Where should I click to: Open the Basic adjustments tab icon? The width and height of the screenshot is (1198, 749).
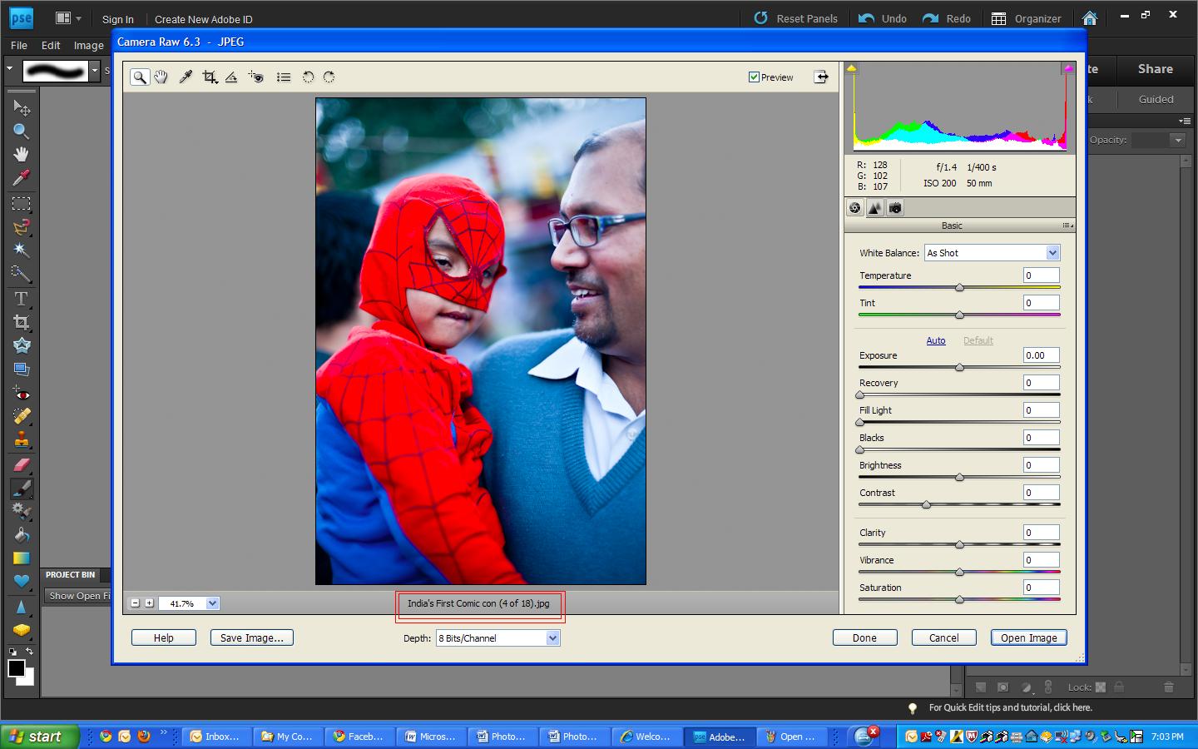854,208
